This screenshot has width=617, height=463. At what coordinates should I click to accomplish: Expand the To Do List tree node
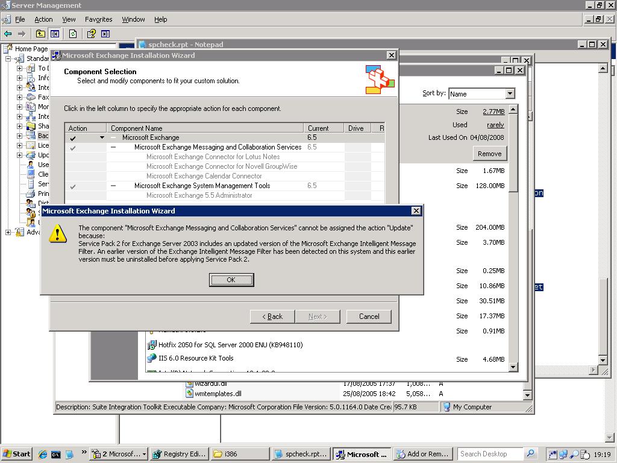tap(19, 69)
